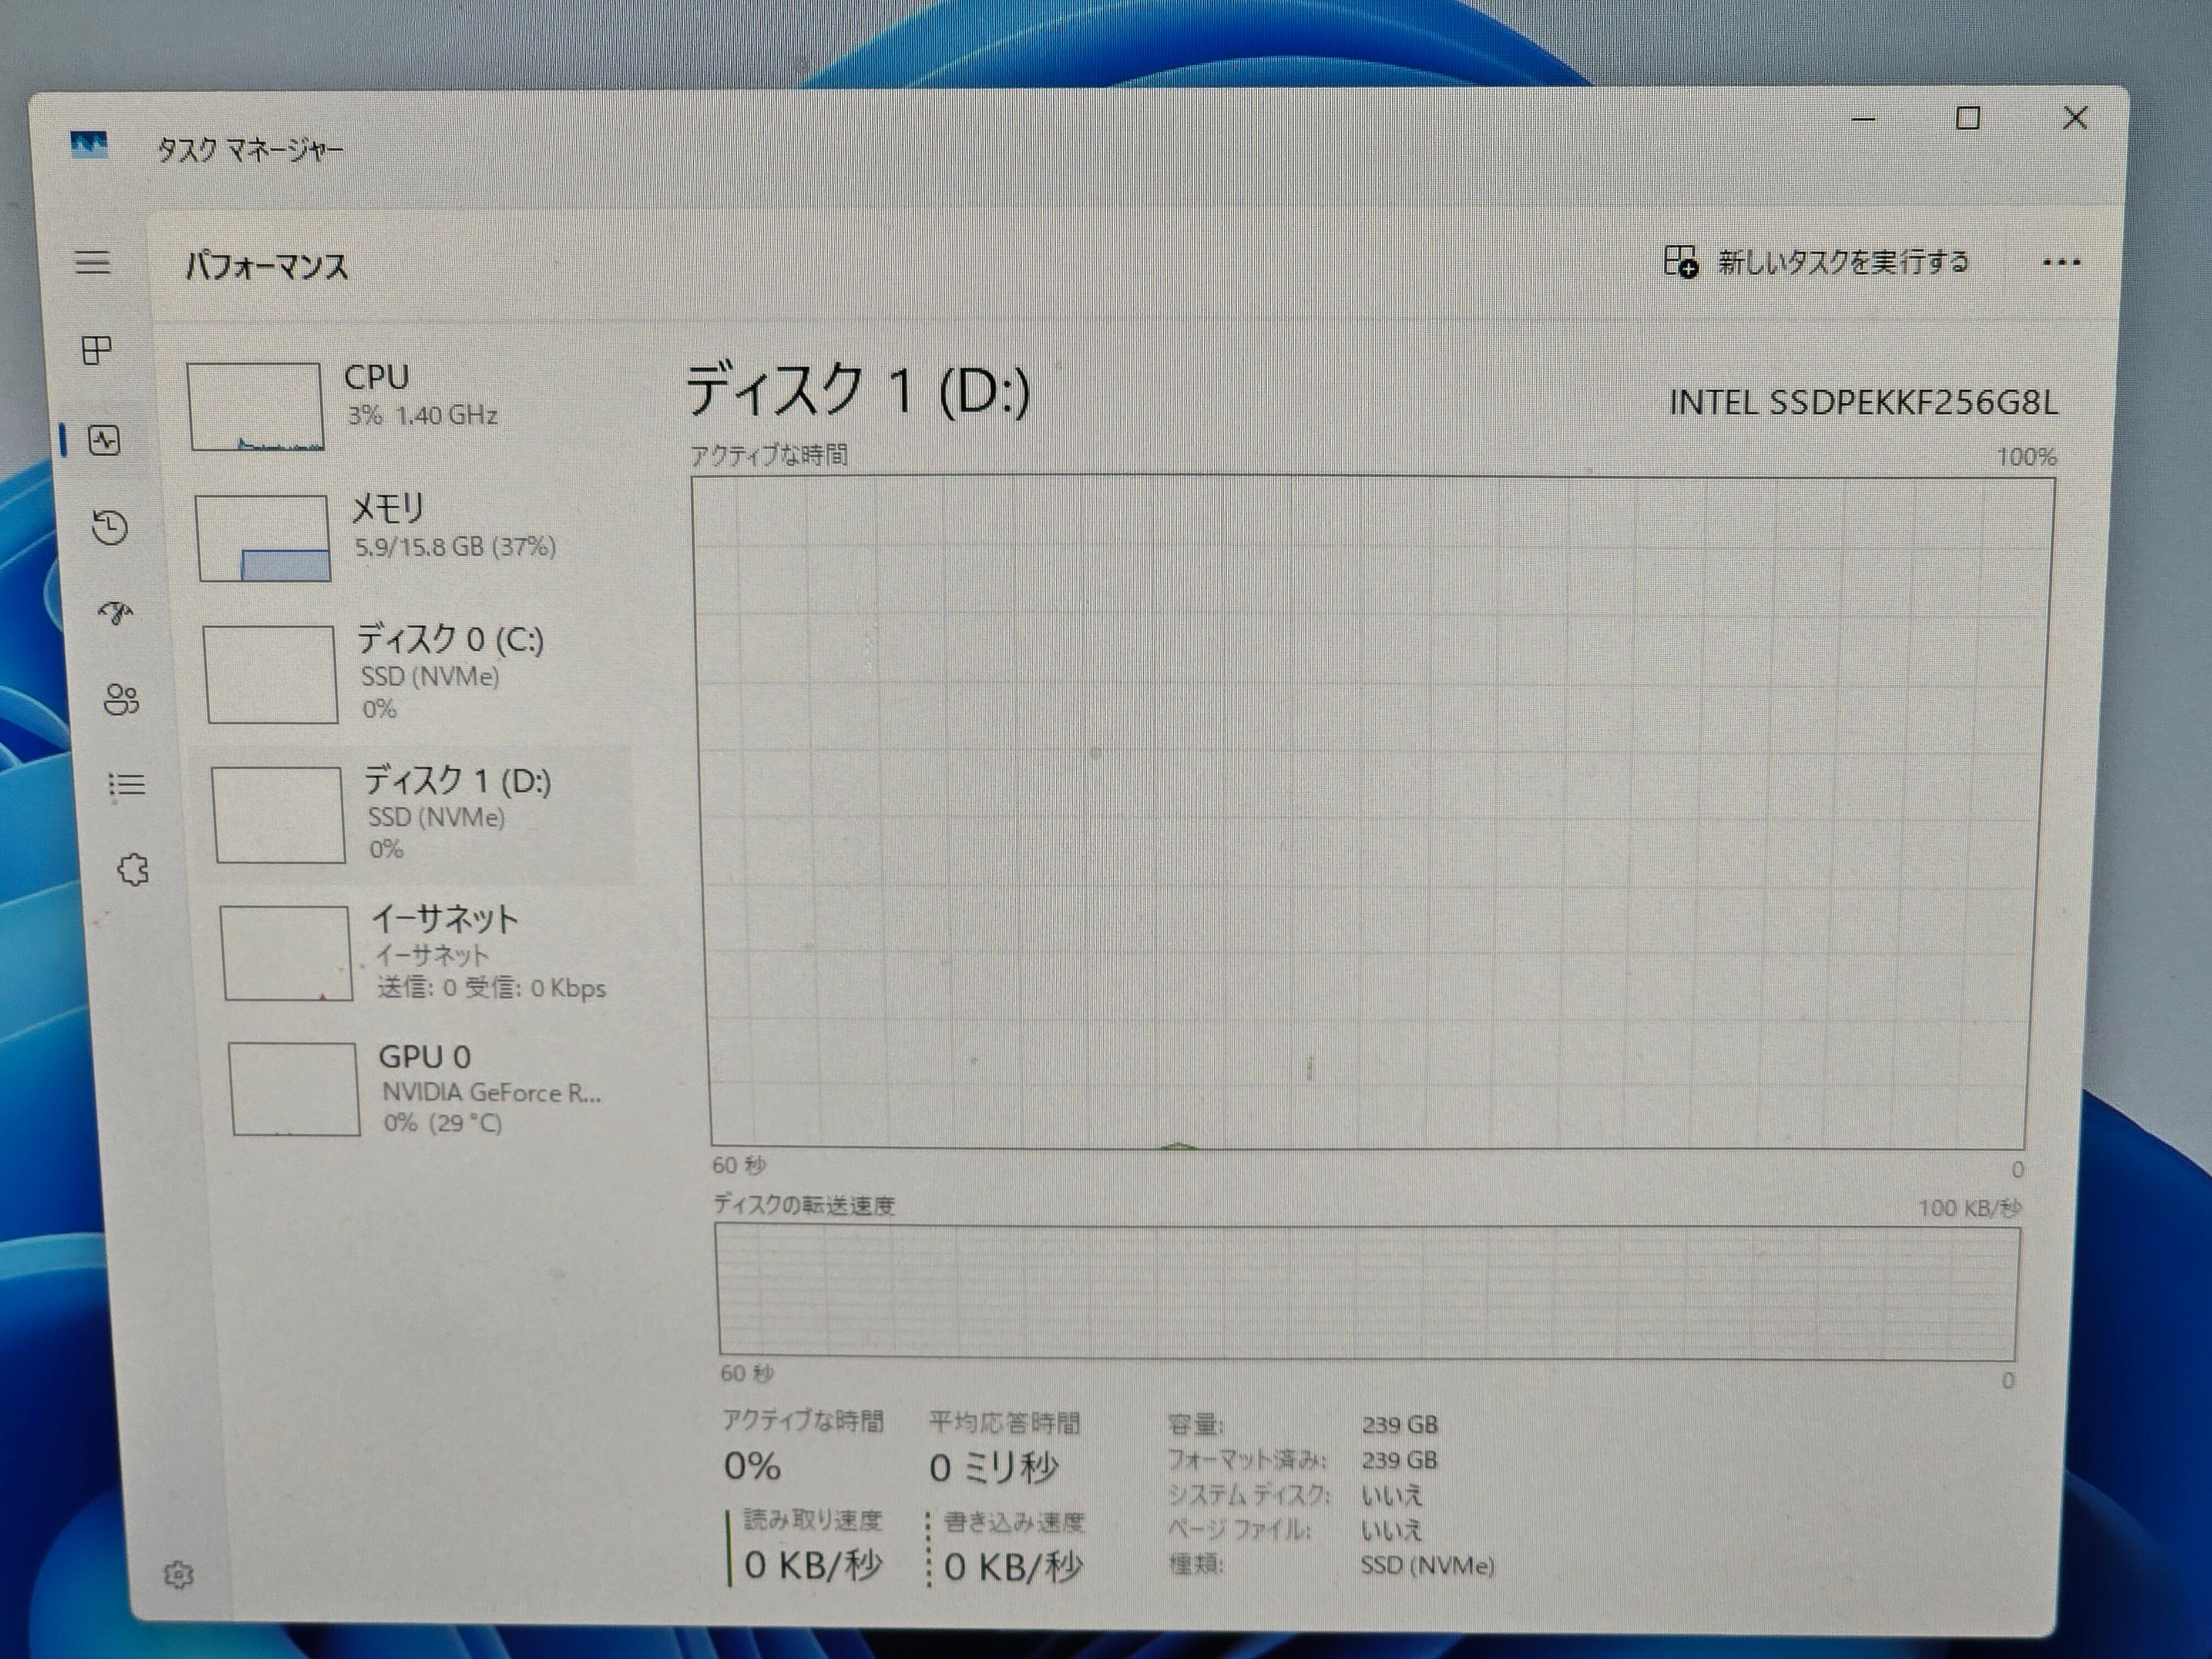Open Startup apps page icon

(116, 612)
